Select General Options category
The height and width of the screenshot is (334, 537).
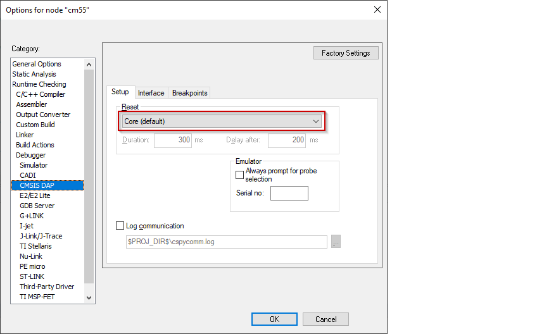[37, 64]
